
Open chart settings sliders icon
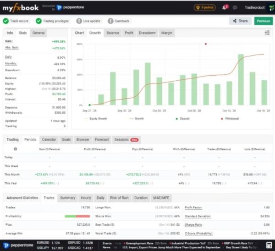click(267, 33)
